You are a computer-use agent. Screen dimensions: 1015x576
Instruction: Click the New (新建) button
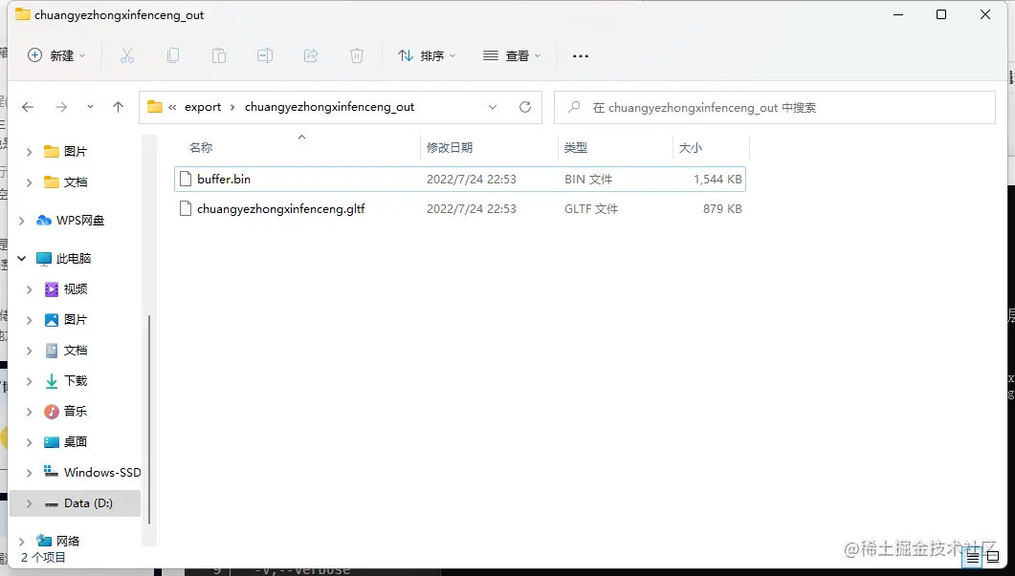tap(56, 55)
